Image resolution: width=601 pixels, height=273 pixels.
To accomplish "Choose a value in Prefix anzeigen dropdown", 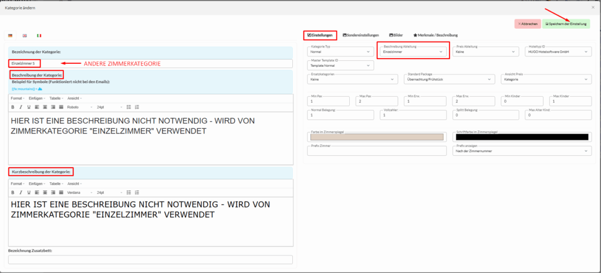I will pos(522,151).
